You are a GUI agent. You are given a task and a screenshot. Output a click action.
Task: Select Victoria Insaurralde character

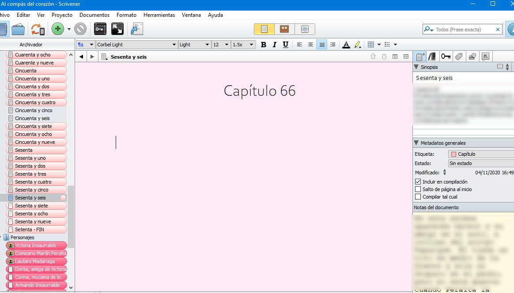coord(36,245)
